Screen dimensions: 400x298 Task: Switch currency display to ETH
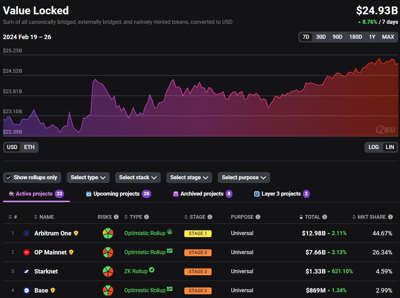tap(29, 147)
